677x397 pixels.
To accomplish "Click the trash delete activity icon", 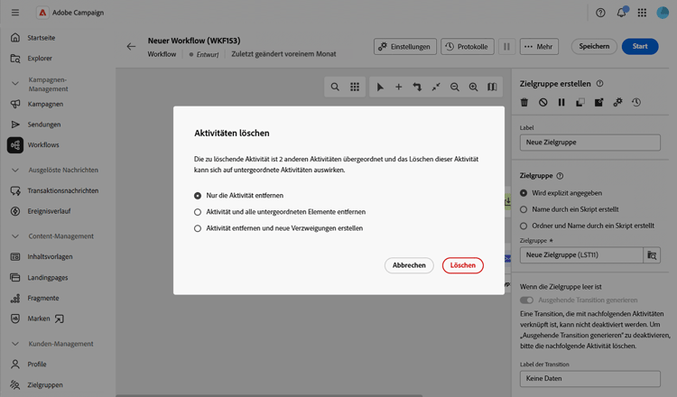I will tap(524, 102).
